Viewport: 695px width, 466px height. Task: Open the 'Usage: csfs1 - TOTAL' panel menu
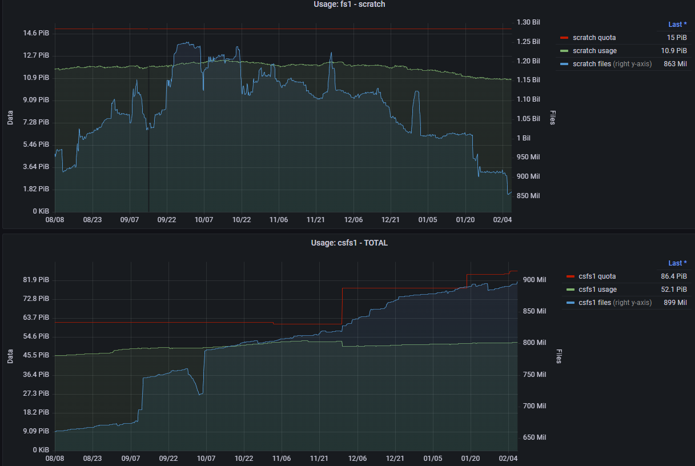pyautogui.click(x=349, y=243)
